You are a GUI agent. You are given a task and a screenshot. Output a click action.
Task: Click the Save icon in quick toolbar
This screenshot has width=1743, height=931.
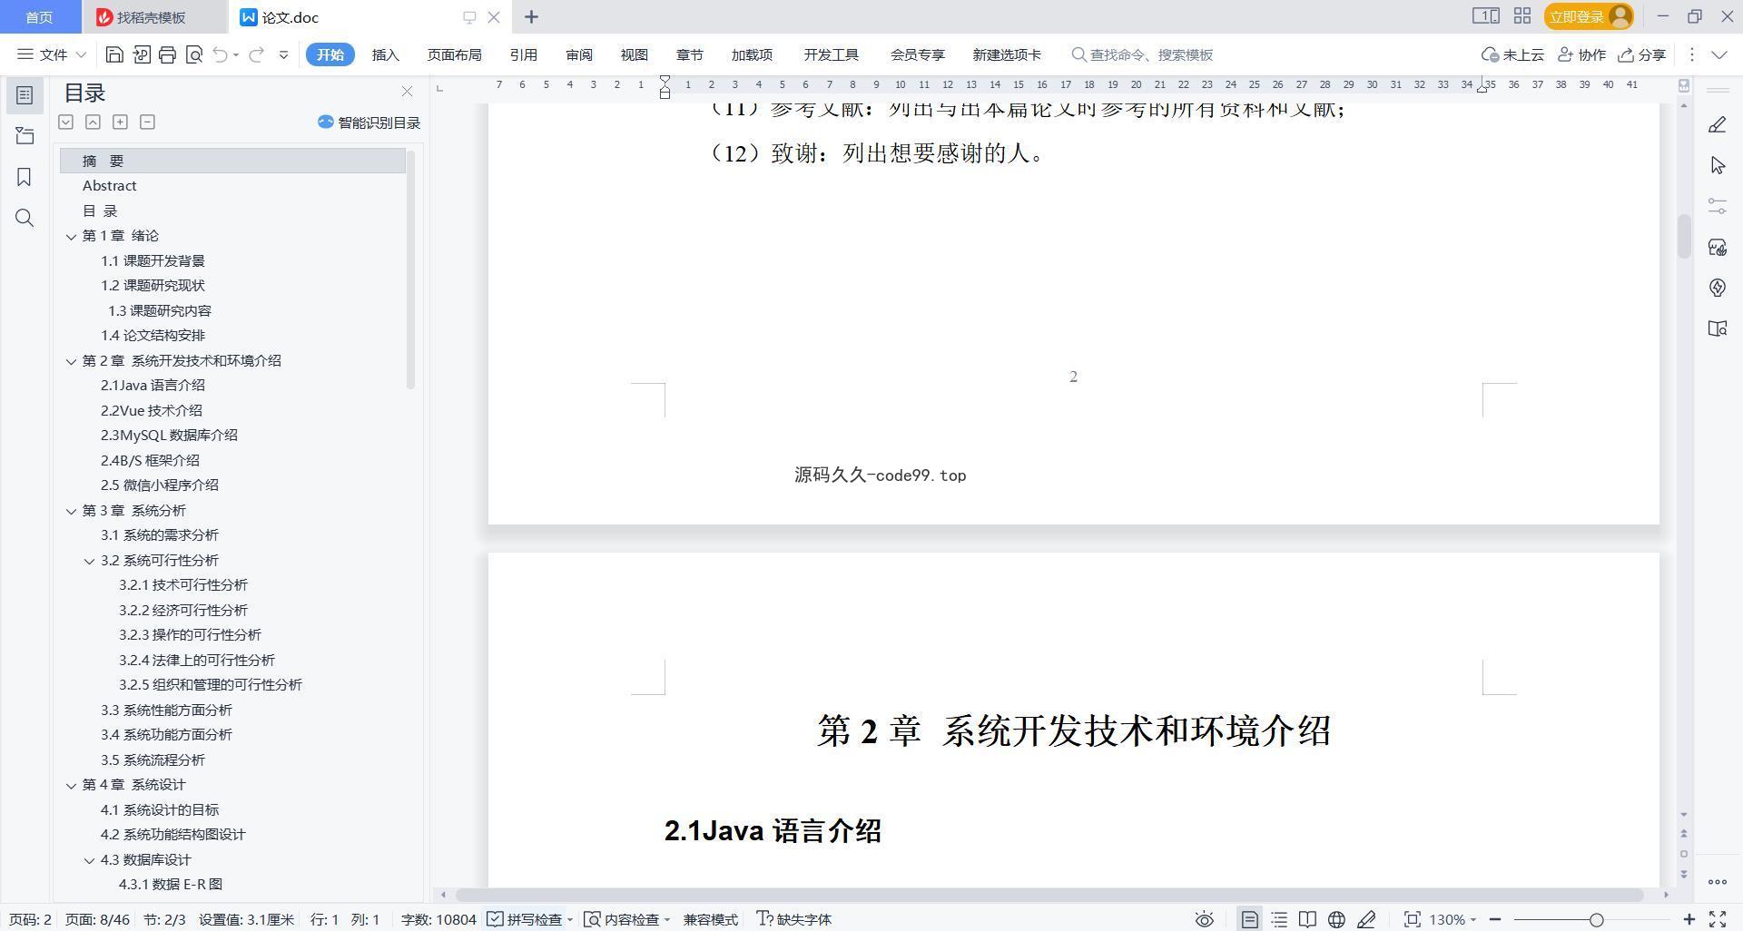coord(114,54)
